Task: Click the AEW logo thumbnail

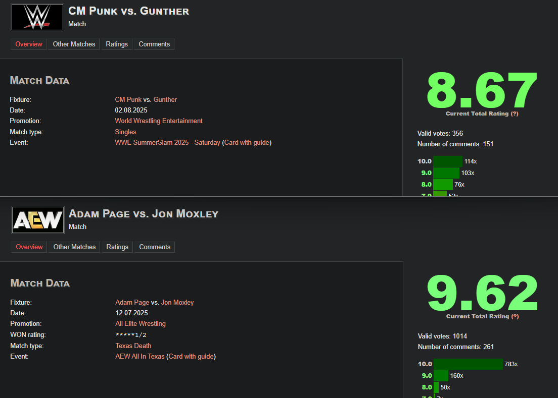Action: 38,220
